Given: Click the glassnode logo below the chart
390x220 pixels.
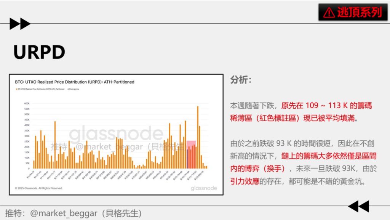Looking at the screenshot, I should tap(204, 188).
